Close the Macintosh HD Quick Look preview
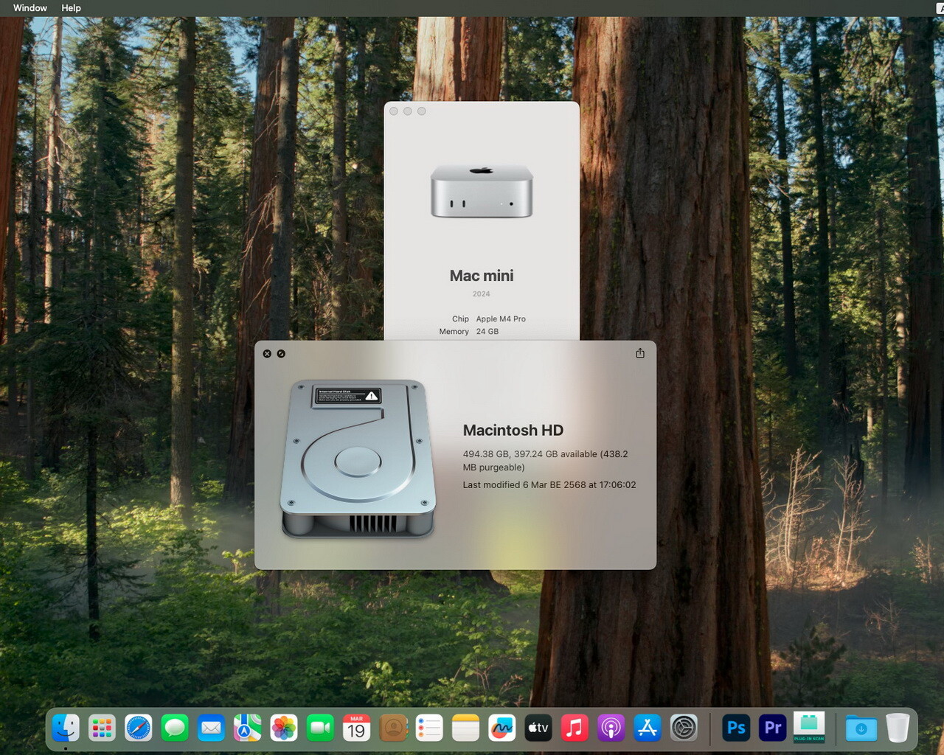The height and width of the screenshot is (755, 944). pyautogui.click(x=267, y=354)
